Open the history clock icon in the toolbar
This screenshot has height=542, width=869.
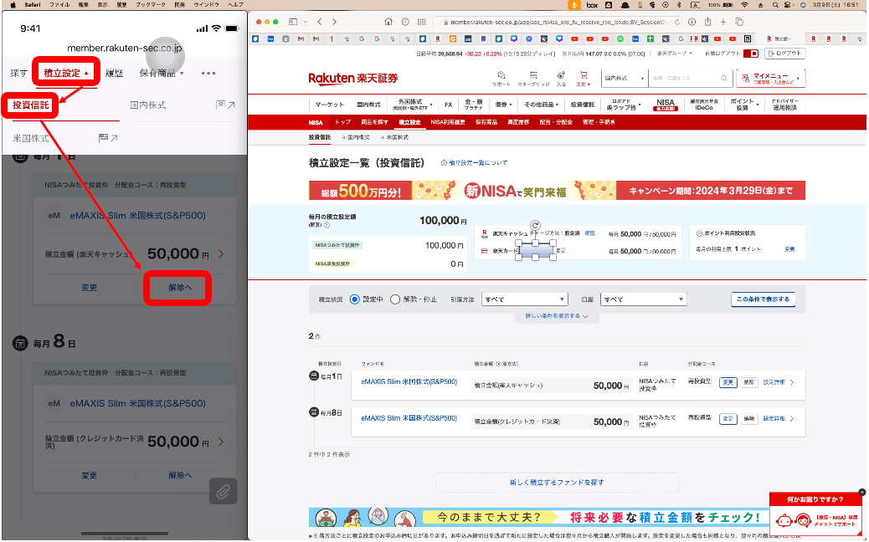click(x=405, y=22)
